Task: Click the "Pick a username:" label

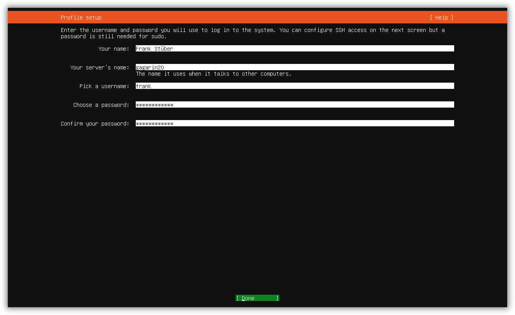Action: [105, 86]
